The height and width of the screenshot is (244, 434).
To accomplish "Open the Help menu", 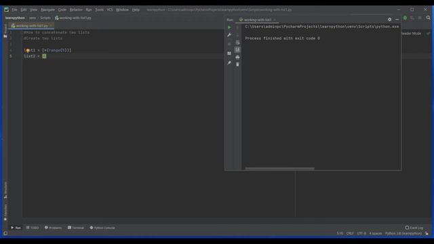I will 136,9.
